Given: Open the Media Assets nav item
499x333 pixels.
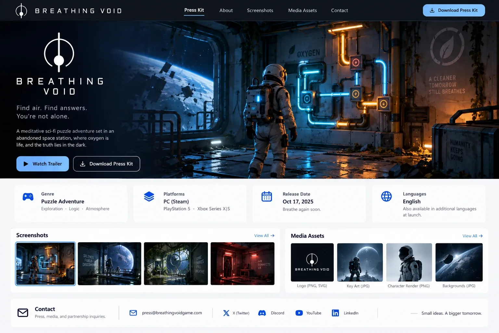Looking at the screenshot, I should point(302,10).
